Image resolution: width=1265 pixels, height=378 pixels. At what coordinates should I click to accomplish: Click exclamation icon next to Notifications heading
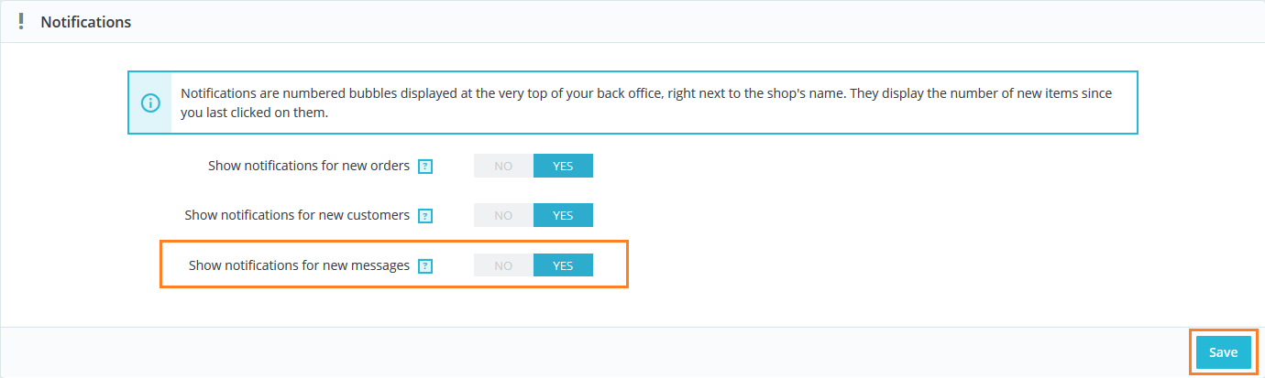pyautogui.click(x=22, y=21)
